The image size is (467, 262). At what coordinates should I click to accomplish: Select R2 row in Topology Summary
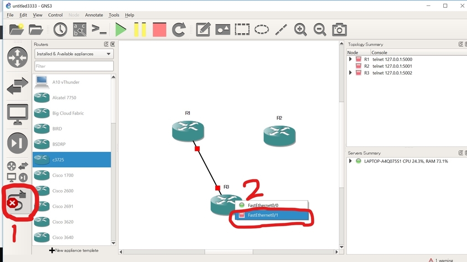click(x=407, y=66)
